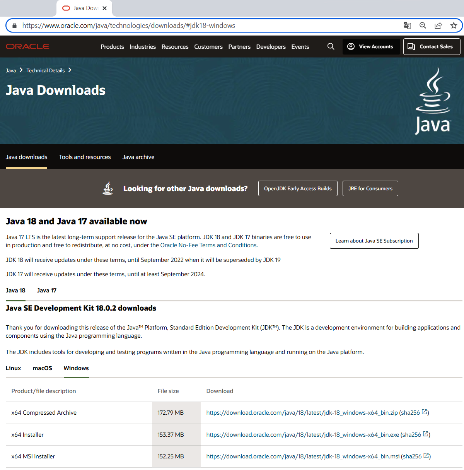Open the Events menu
Viewport: 464px width, 470px height.
pyautogui.click(x=300, y=46)
